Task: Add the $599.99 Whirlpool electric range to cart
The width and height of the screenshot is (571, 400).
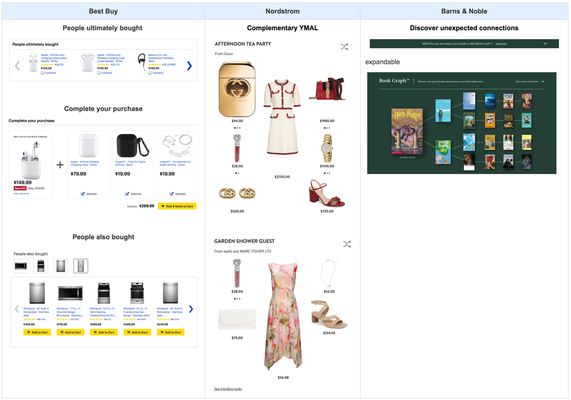Action: [104, 332]
